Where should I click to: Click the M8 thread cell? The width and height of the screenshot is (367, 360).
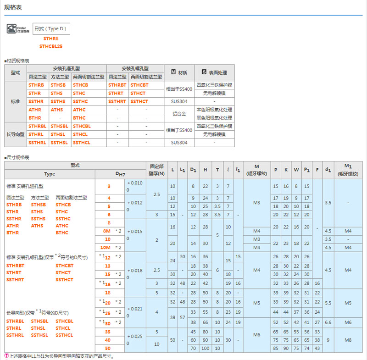click(x=348, y=340)
